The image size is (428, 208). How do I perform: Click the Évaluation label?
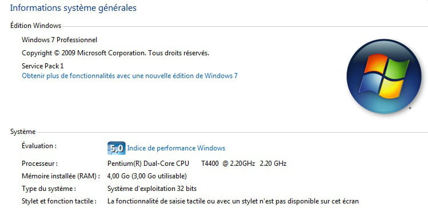click(39, 146)
